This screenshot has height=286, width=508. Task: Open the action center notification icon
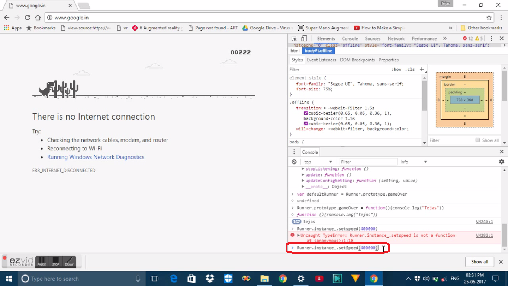pos(495,279)
